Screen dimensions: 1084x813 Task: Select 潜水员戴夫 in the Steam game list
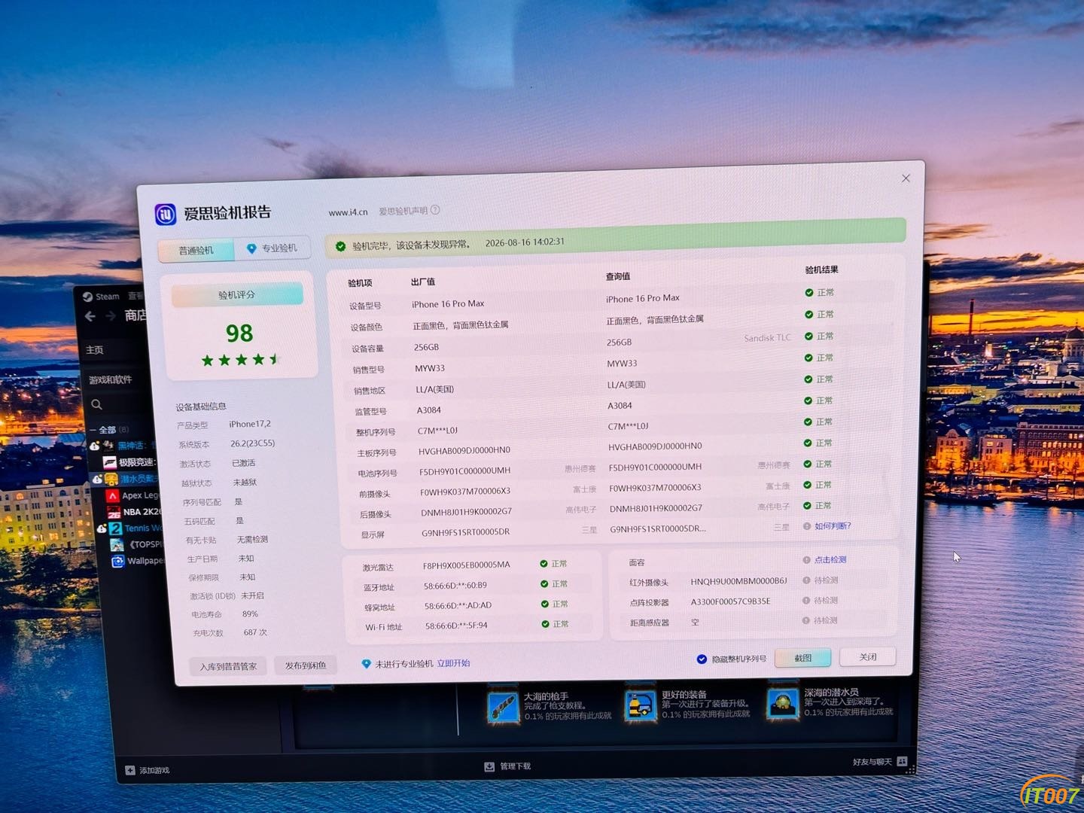139,479
